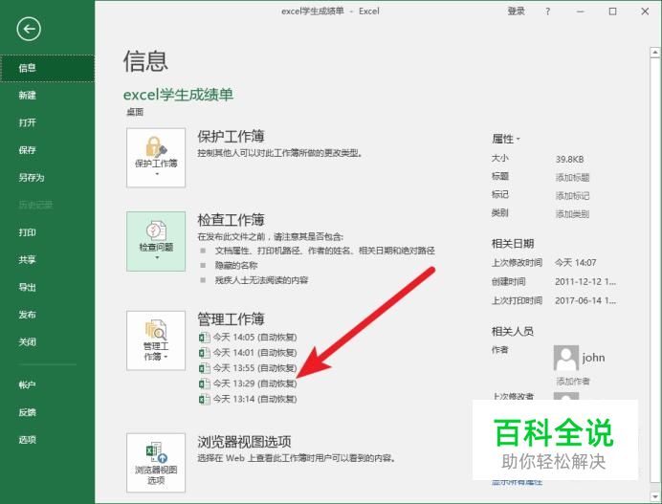The image size is (662, 504).
Task: Click 登录 to sign in
Action: click(x=516, y=11)
